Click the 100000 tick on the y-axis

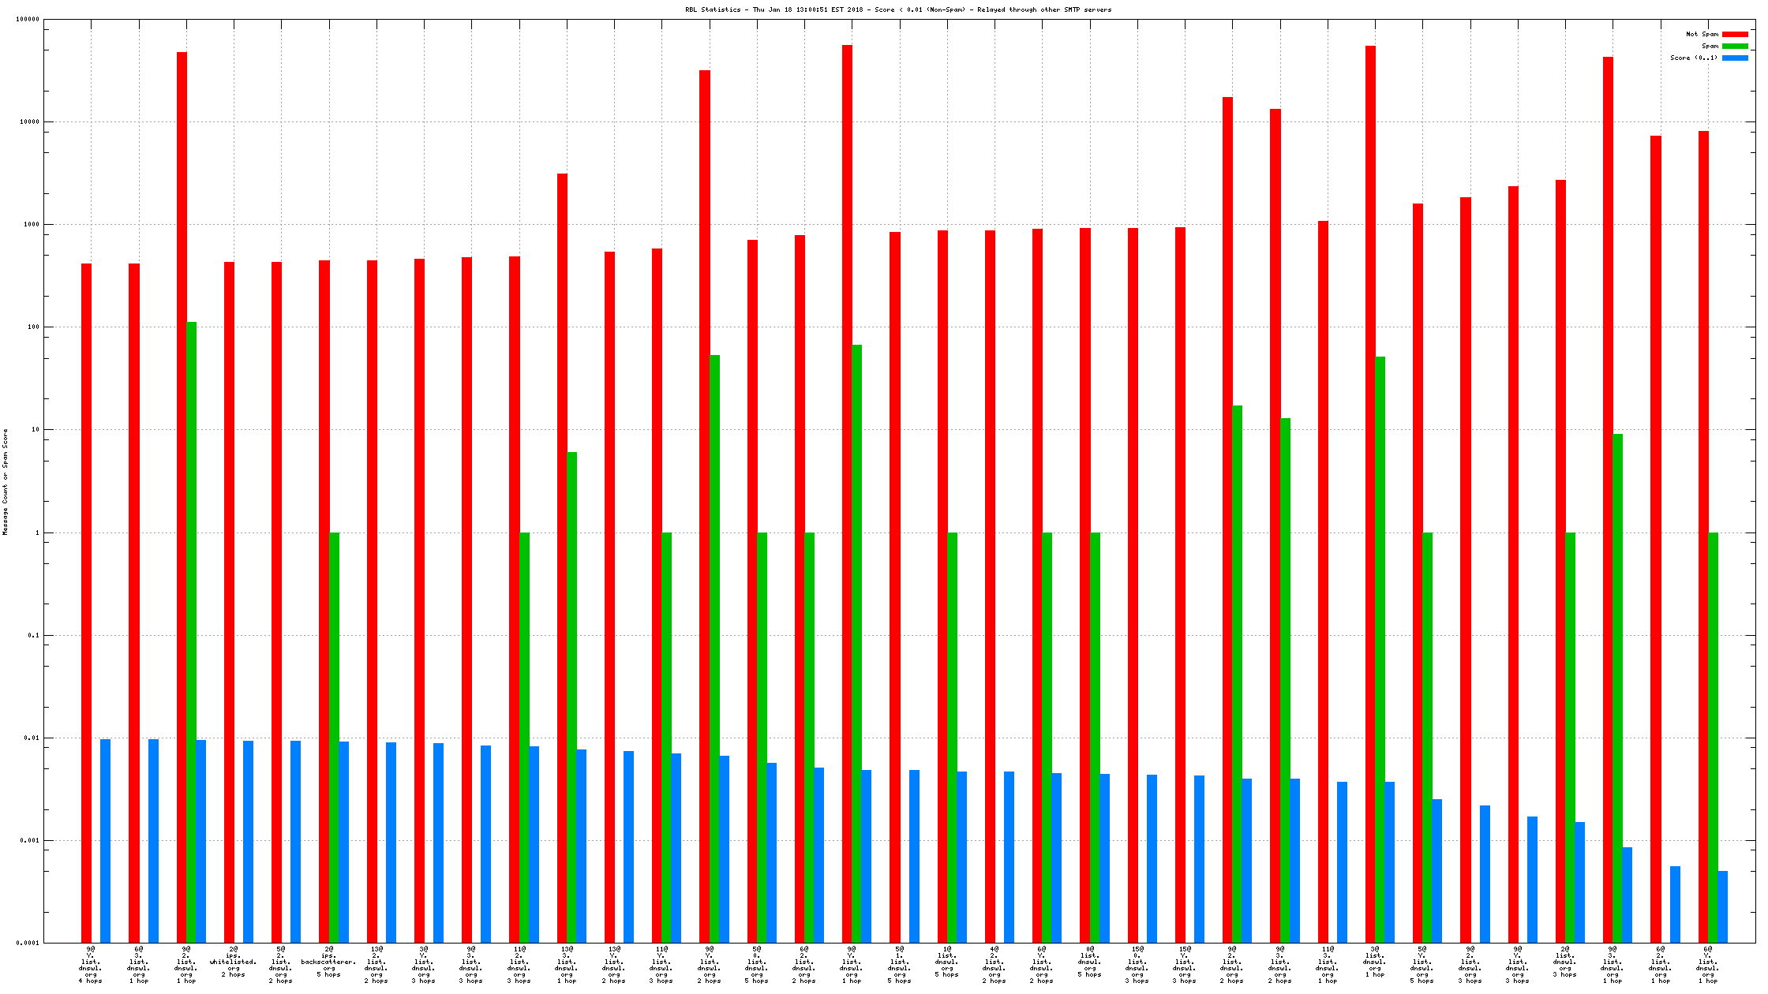tap(27, 19)
